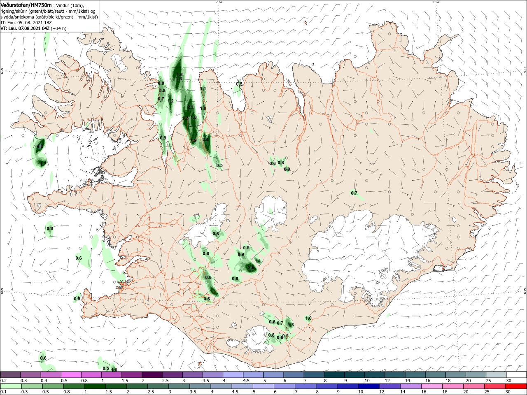Screen dimensions: 527x395
Task: Pick the light periwinkle 4–4.5 swatch in upper legend
Action: (x=233, y=375)
